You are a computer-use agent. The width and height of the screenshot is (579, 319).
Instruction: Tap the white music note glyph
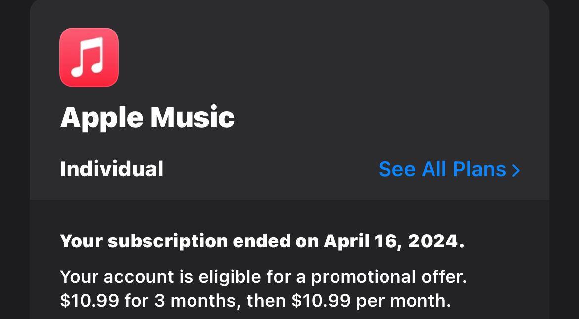tap(87, 57)
